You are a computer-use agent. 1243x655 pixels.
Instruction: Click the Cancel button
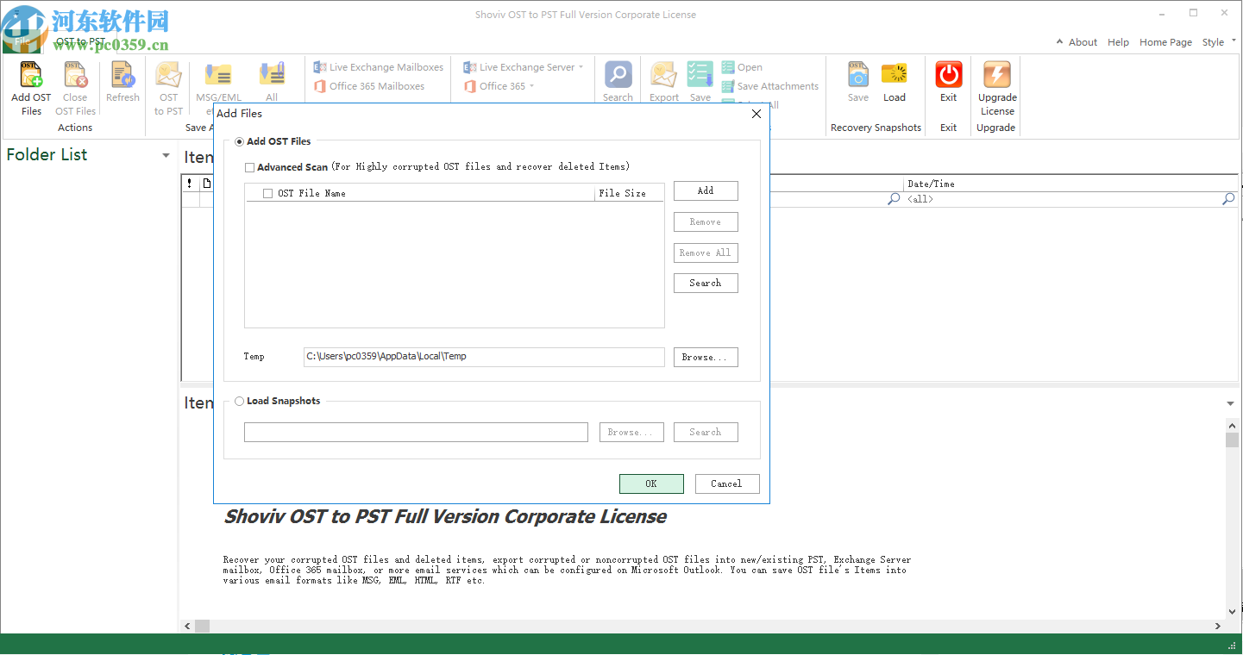(x=727, y=483)
